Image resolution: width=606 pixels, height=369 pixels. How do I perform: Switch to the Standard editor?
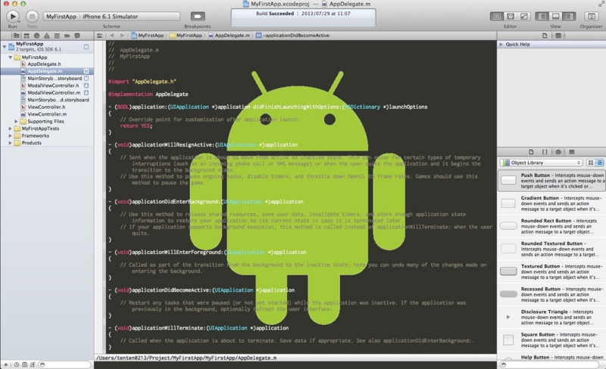[x=497, y=16]
